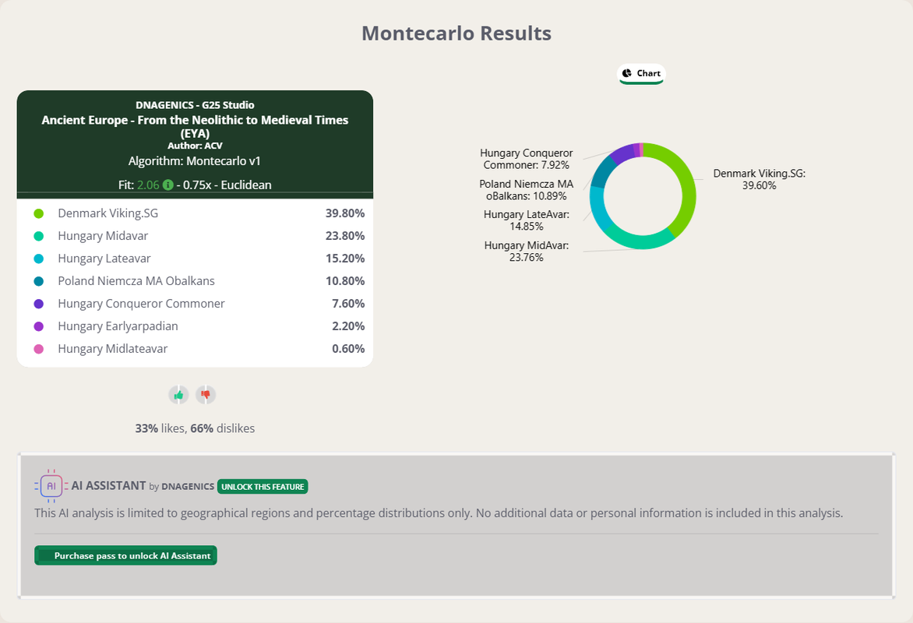Viewport: 913px width, 623px height.
Task: Click the 39.80% value in the table
Action: tap(344, 213)
